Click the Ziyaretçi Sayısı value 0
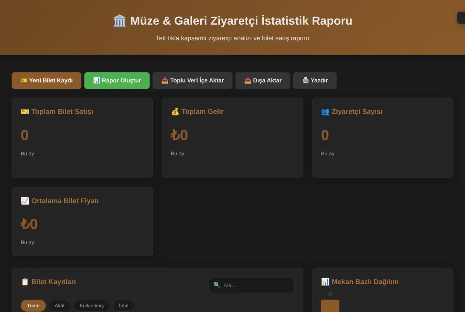The height and width of the screenshot is (312, 465). coord(325,135)
